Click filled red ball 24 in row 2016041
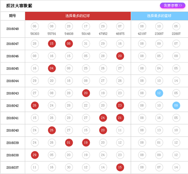Viewport: 188px width, 174px height. [x=103, y=118]
